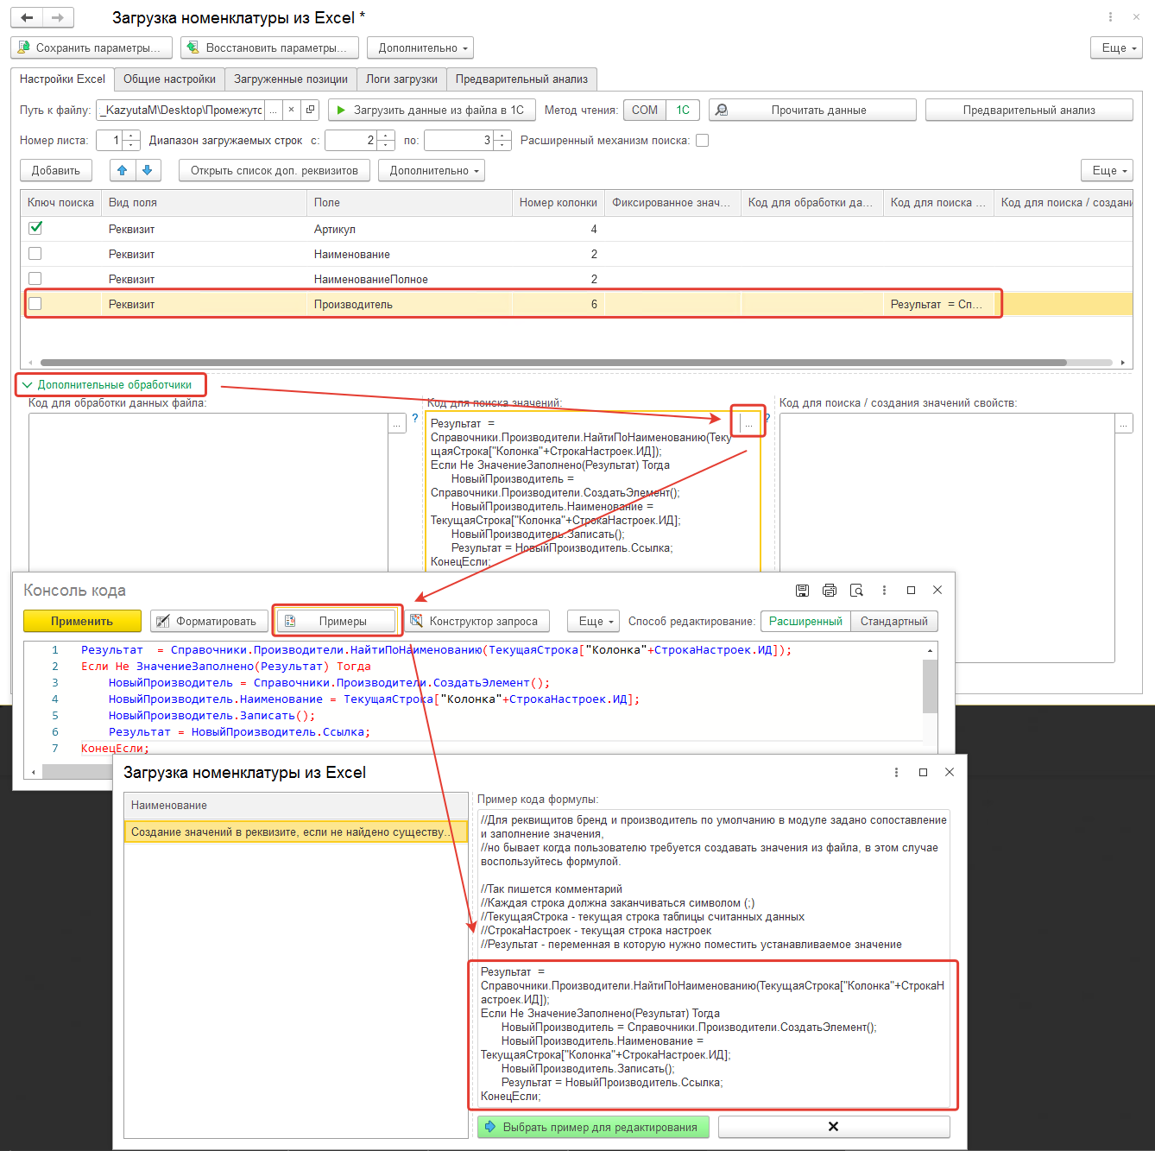Toggle search key for Производитель row

(35, 303)
